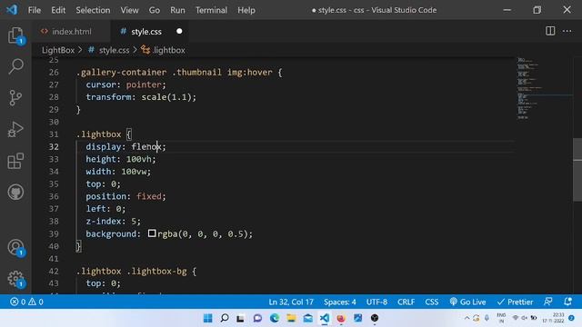This screenshot has height=327, width=582.
Task: Open the Extensions view
Action: tap(15, 161)
